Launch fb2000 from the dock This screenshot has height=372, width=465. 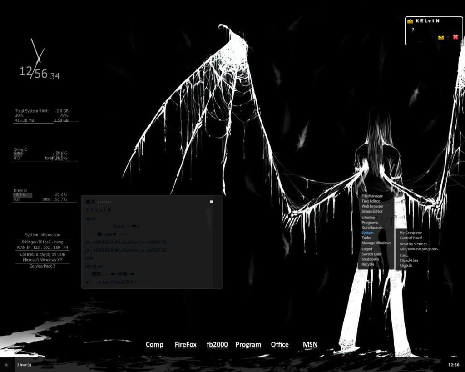point(217,344)
